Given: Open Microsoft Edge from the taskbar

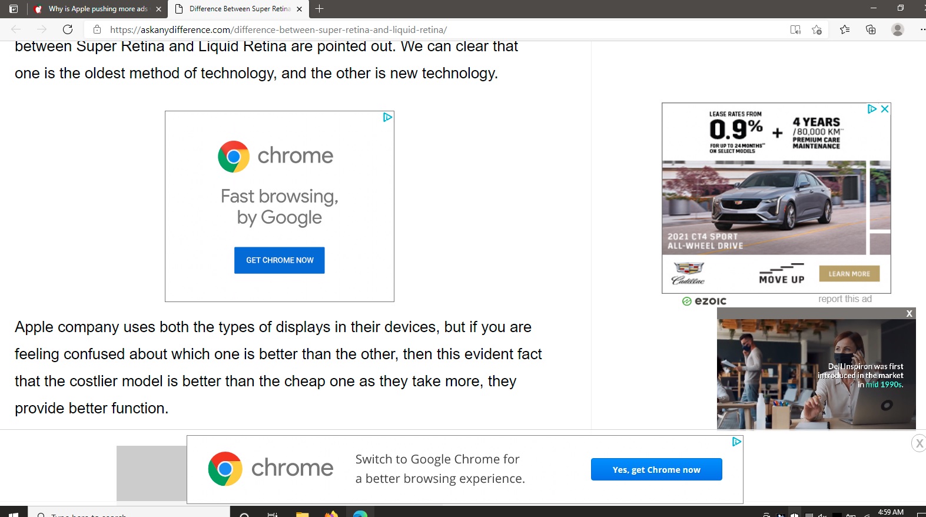Looking at the screenshot, I should tap(360, 513).
